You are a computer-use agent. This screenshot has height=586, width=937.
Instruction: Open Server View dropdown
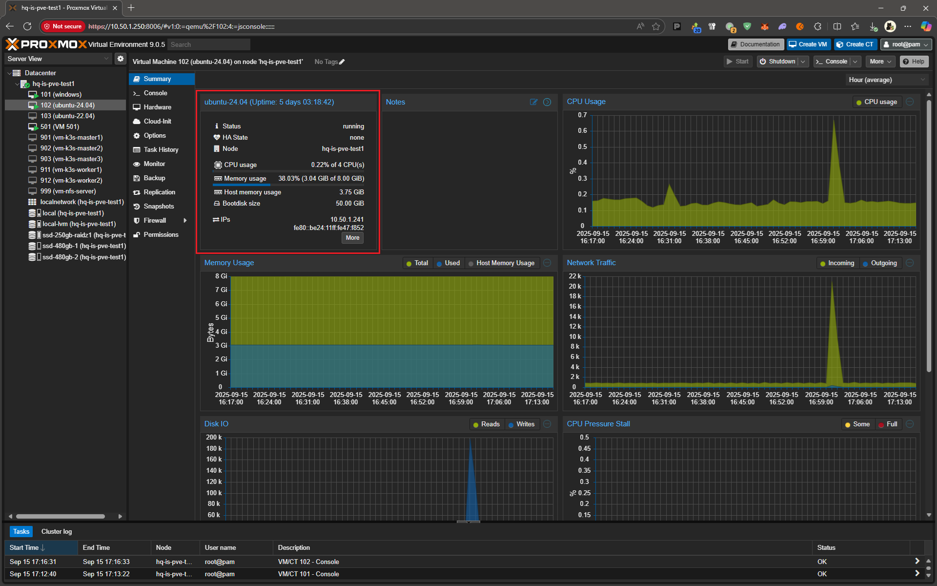[58, 59]
